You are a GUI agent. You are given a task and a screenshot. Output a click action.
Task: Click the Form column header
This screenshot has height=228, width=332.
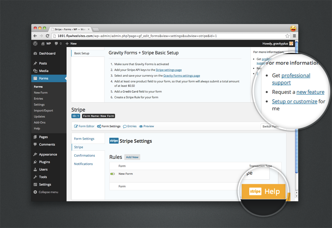(122, 166)
